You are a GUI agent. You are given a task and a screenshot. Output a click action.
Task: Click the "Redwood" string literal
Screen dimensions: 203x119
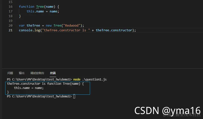72,25
